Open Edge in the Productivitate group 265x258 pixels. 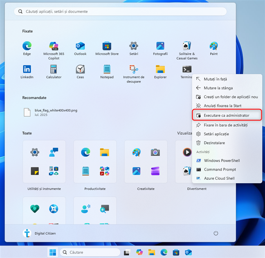click(86, 152)
